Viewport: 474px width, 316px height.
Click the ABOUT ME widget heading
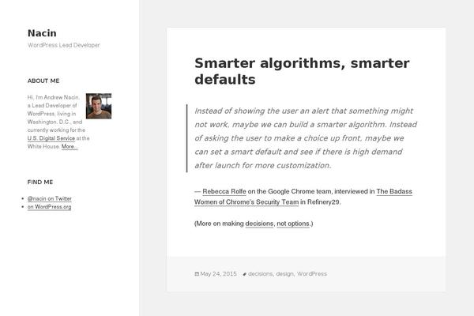[x=43, y=81]
